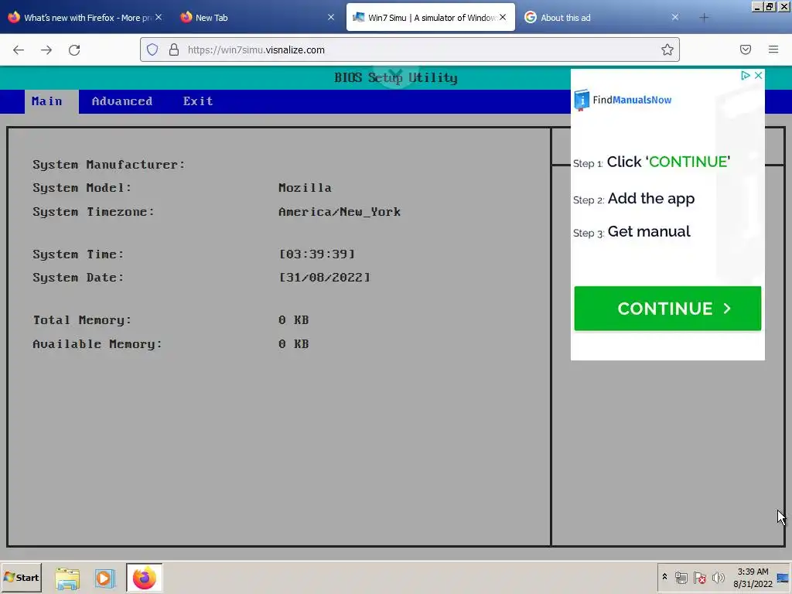This screenshot has height=594, width=792.
Task: Click the AdChoices triangle icon
Action: (746, 75)
